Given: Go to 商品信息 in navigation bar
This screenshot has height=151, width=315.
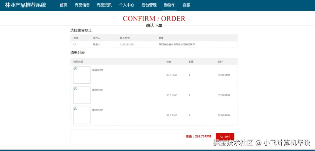Looking at the screenshot, I should (x=82, y=5).
